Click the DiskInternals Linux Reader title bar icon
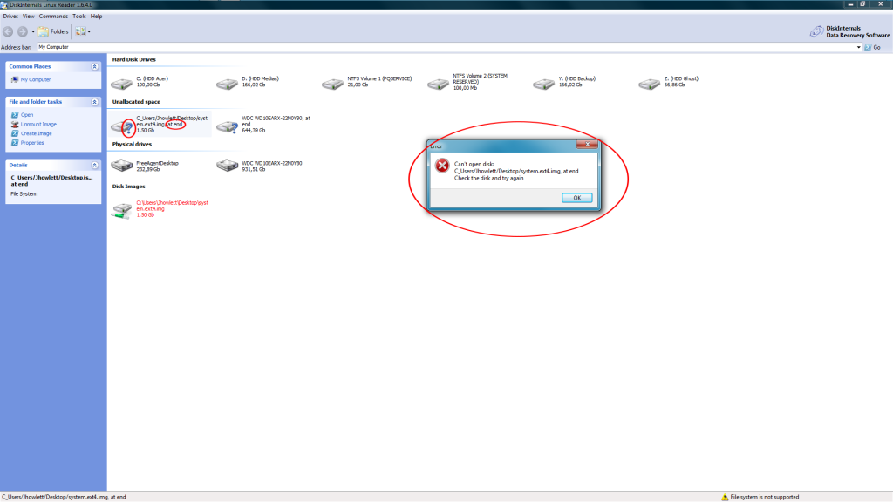This screenshot has width=893, height=502. tap(4, 4)
